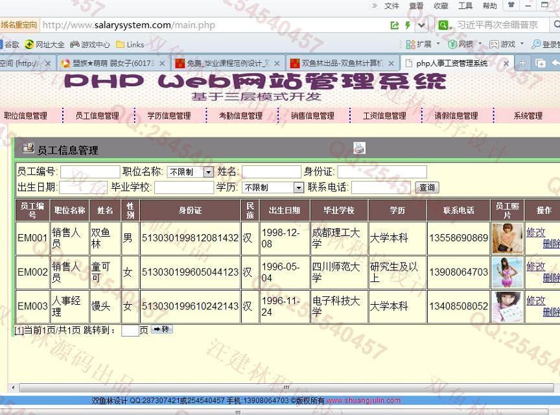The image size is (560, 415).
Task: Open 员工信息管理 navigation item
Action: coord(97,115)
